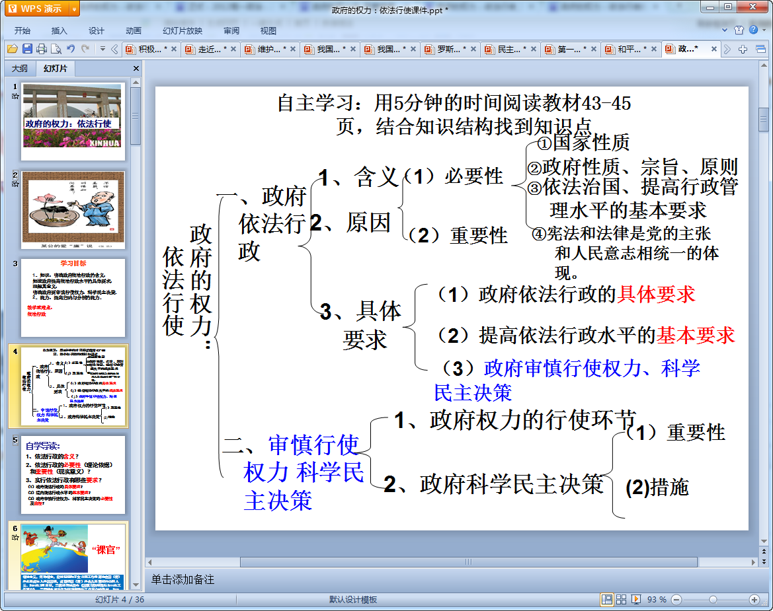773x611 pixels.
Task: Switch the side panel to 大纲 outline
Action: coord(20,68)
